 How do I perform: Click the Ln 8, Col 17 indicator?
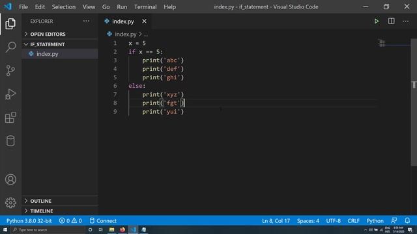point(276,221)
